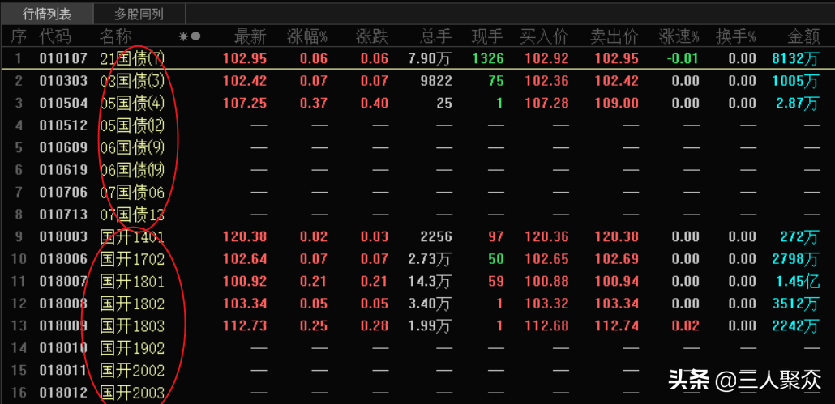Sort by 总手 column header
The width and height of the screenshot is (835, 404).
pos(435,36)
